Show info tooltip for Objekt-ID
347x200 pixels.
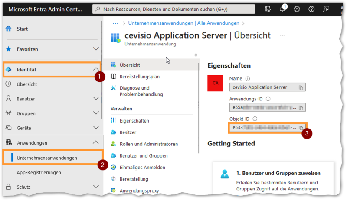pyautogui.click(x=255, y=119)
